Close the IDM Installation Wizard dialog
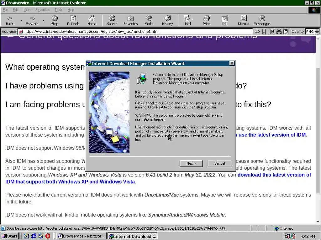This screenshot has height=240, width=321. coord(232,63)
